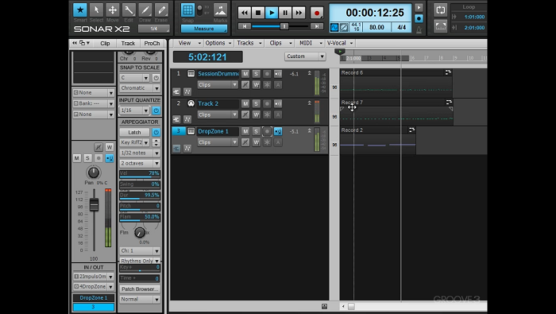Open the Options menu
Image resolution: width=556 pixels, height=314 pixels.
pyautogui.click(x=218, y=43)
